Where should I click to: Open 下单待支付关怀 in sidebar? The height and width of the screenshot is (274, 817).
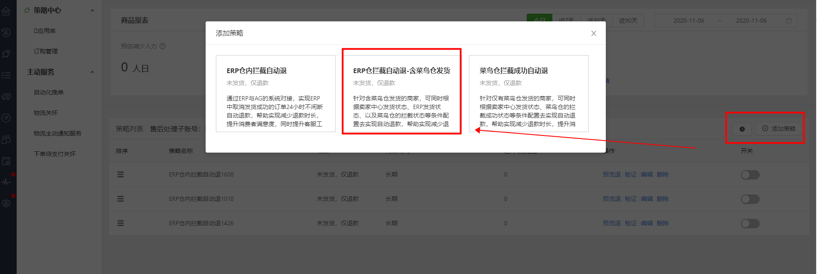[x=55, y=154]
